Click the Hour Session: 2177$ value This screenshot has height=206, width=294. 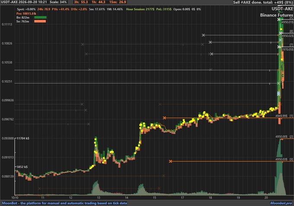[140, 9]
